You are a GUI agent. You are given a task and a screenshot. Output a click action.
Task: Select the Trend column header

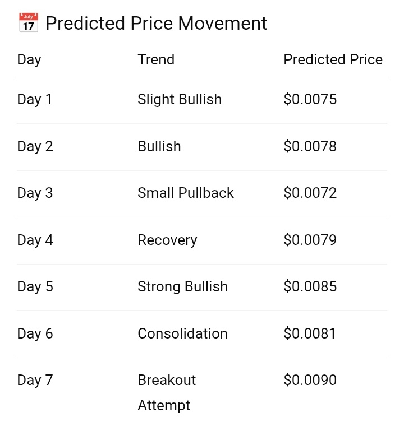156,59
